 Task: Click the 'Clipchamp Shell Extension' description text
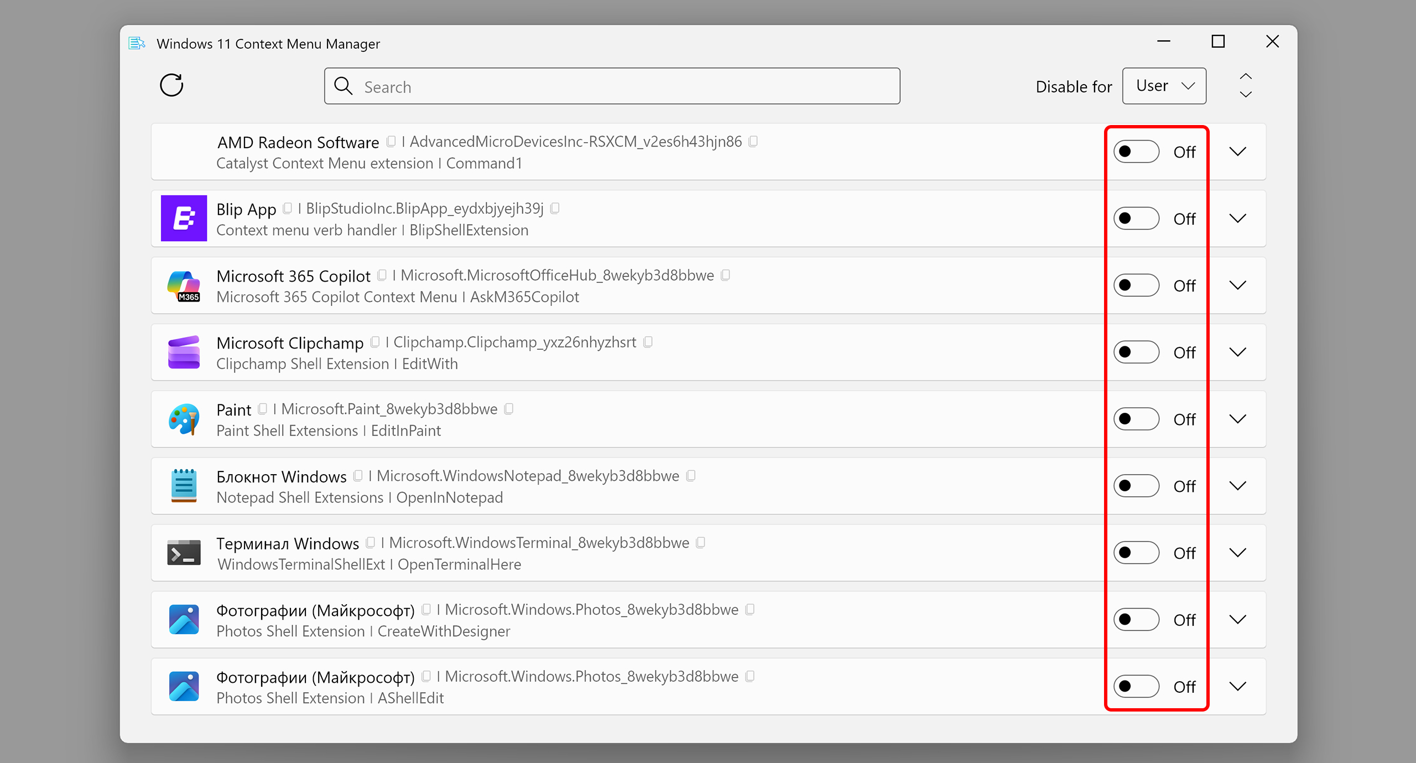tap(303, 364)
